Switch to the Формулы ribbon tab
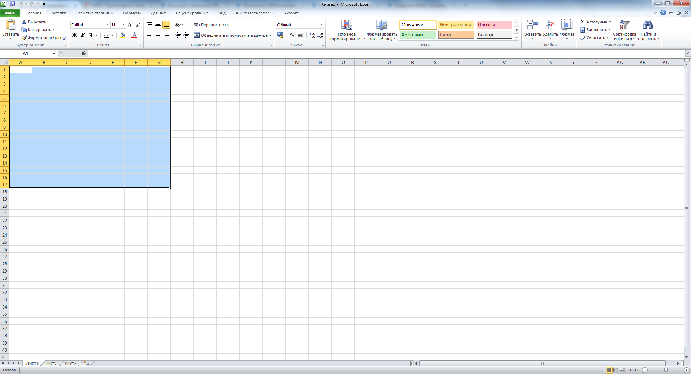691x374 pixels. tap(132, 13)
